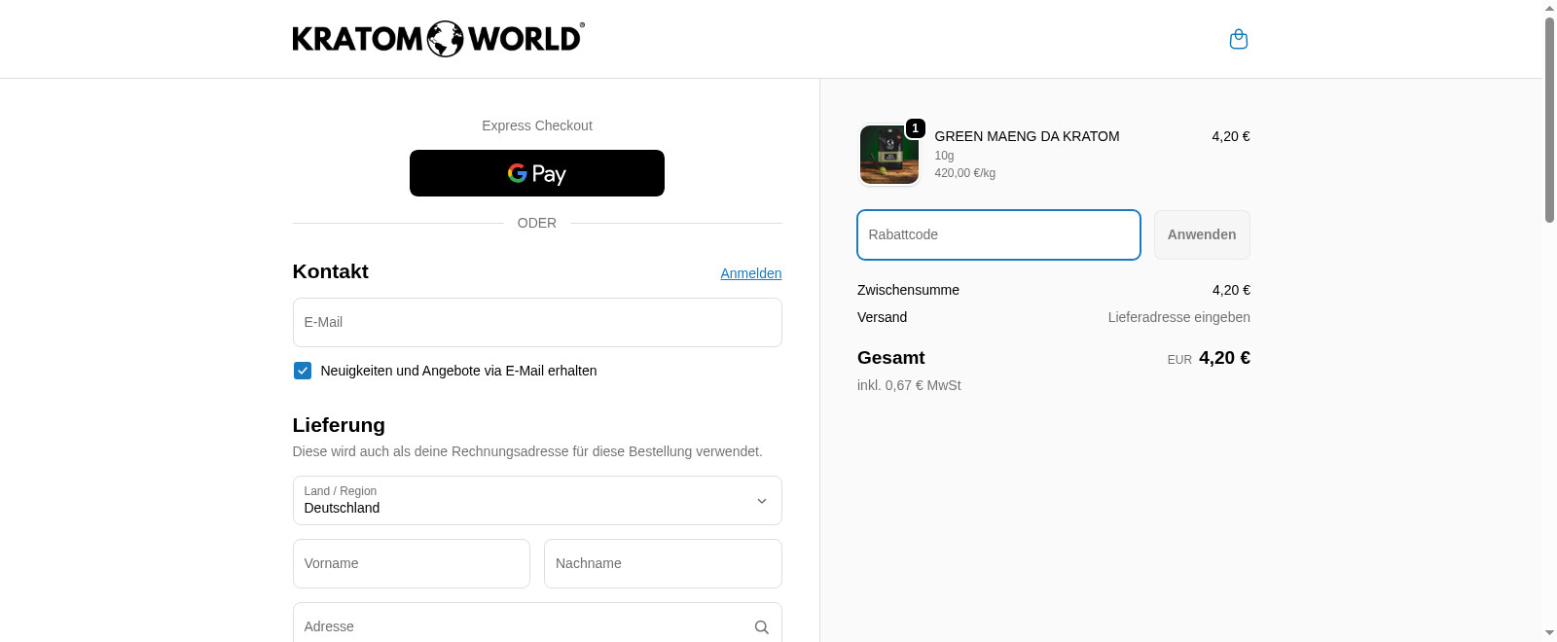Click the scrollbar up arrow
Viewport: 1557px width, 642px height.
(x=1549, y=8)
